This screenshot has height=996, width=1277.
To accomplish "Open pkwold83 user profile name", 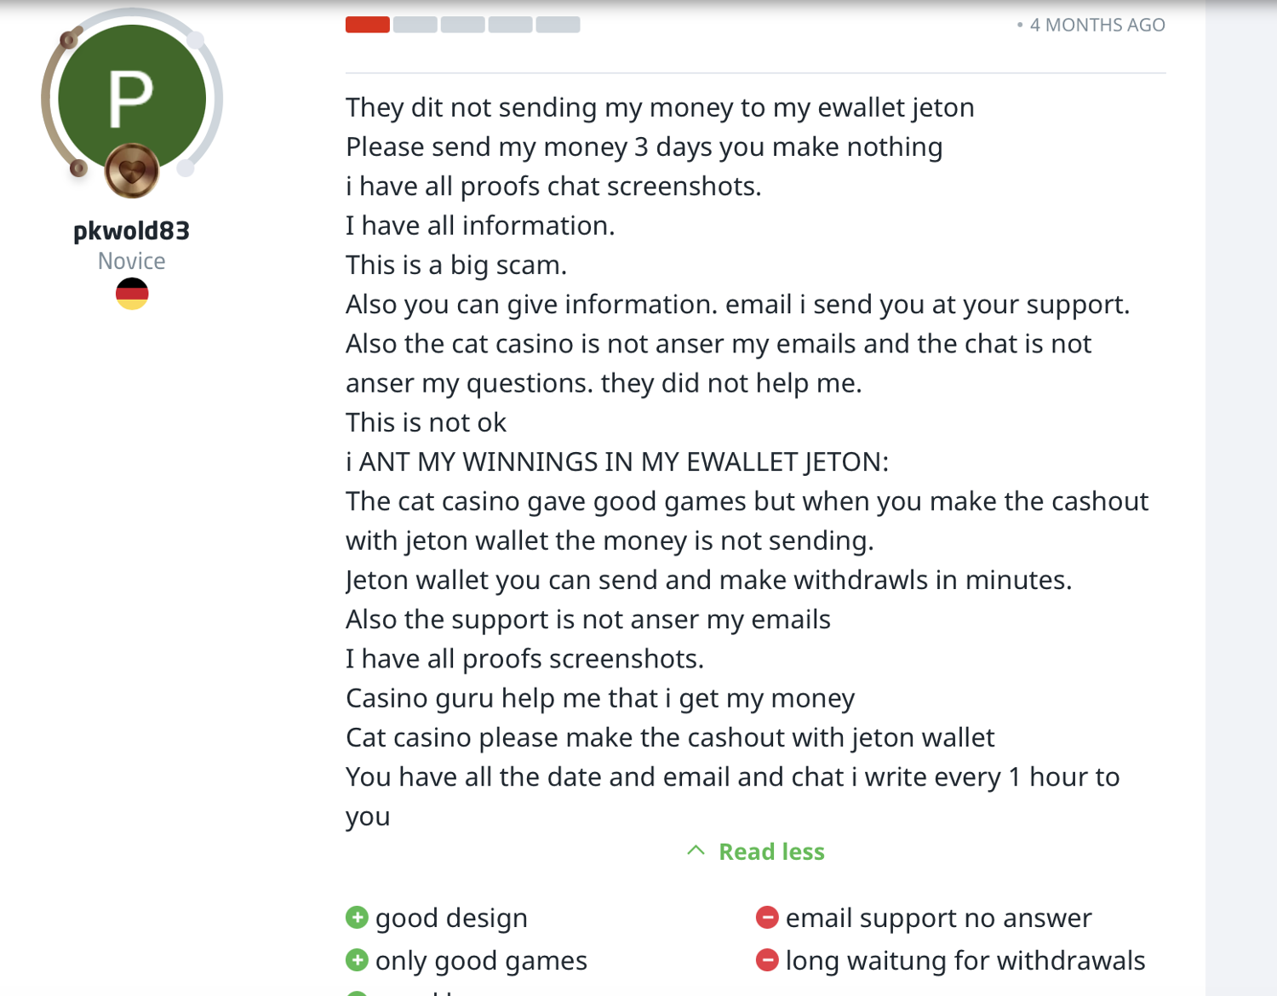I will pos(132,231).
